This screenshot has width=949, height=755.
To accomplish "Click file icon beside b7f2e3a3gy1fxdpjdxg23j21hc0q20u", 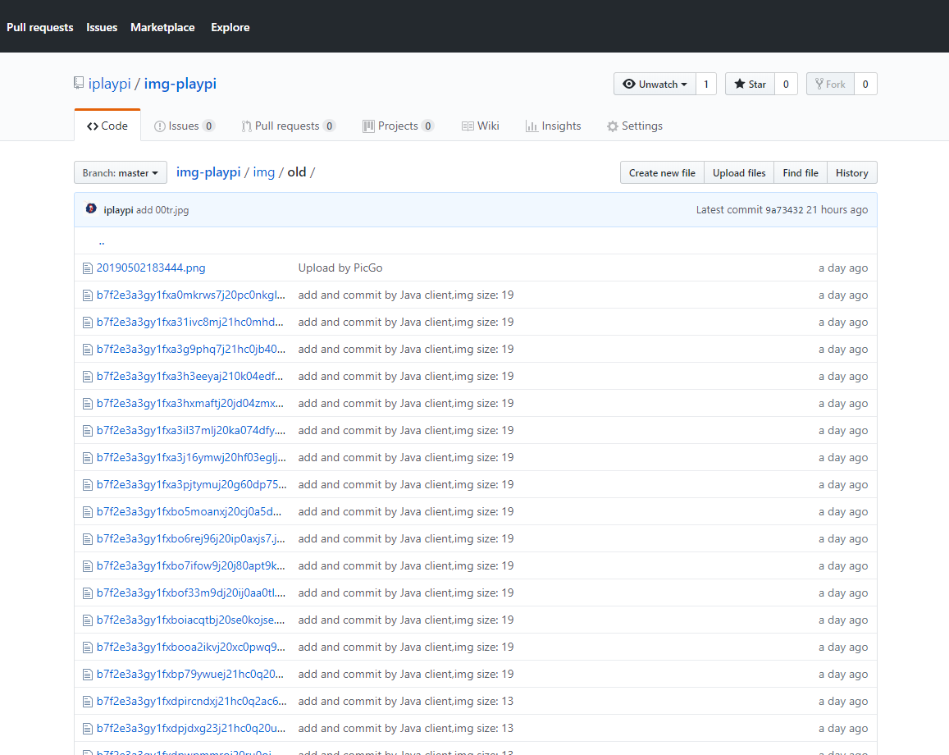I will pyautogui.click(x=88, y=729).
